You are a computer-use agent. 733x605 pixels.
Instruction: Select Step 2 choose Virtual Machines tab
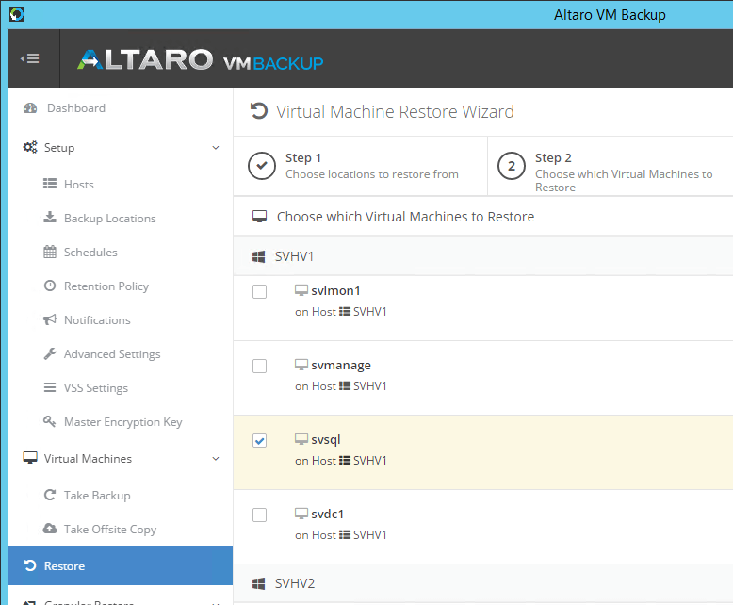coord(611,166)
